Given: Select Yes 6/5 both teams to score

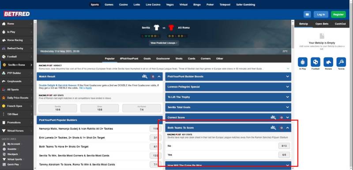Looking at the screenshot, I should pyautogui.click(x=284, y=155).
